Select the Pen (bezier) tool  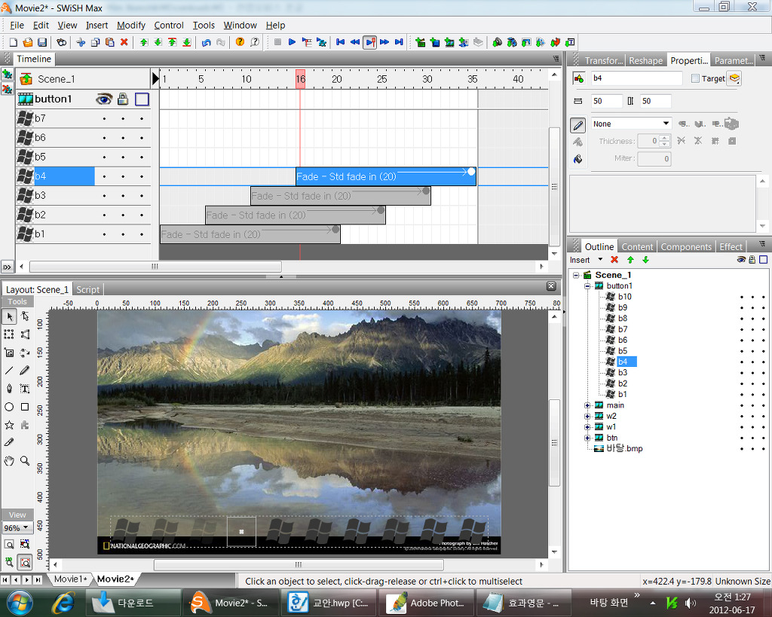(9, 389)
